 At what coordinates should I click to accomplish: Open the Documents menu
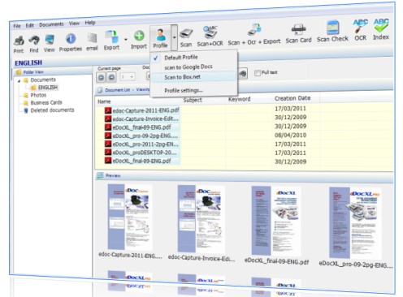point(51,24)
